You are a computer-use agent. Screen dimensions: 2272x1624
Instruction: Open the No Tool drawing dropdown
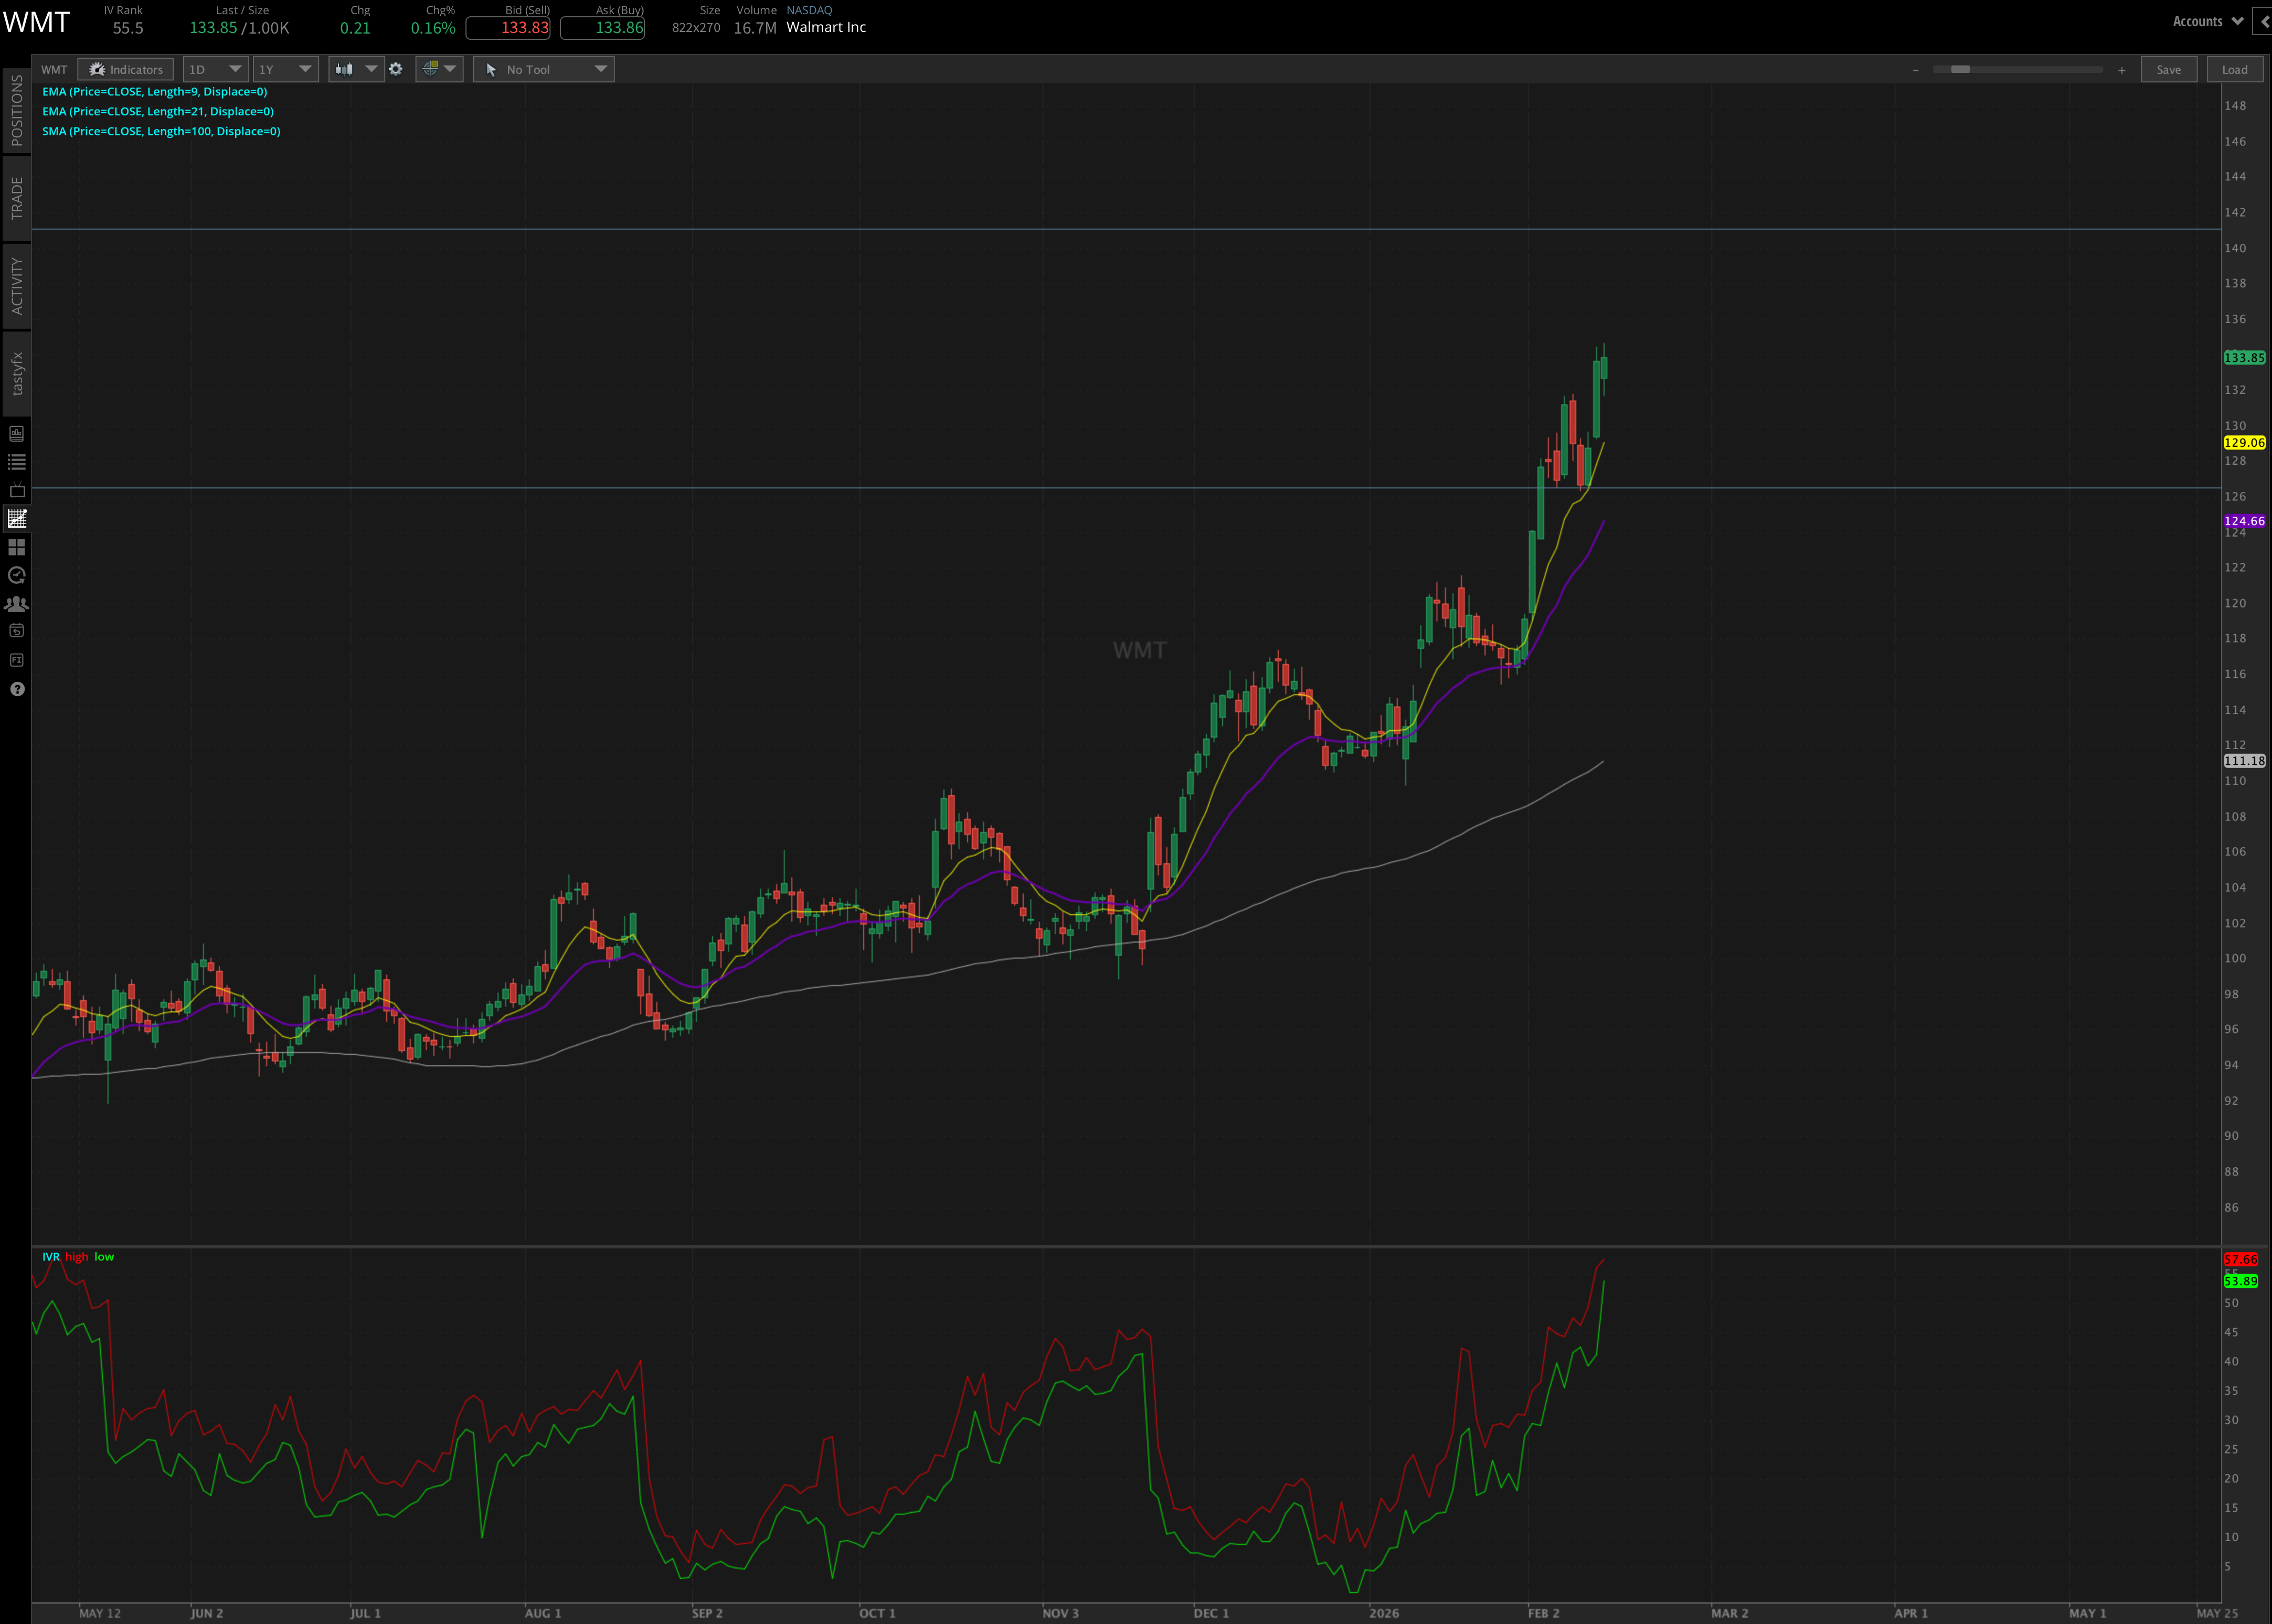(600, 69)
